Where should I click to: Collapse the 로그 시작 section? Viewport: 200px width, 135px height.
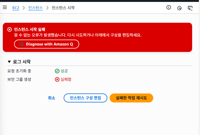click(9, 62)
